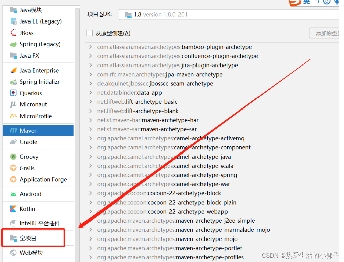Image resolution: width=344 pixels, height=262 pixels.
Task: Click the Quarkus icon
Action: (x=13, y=93)
